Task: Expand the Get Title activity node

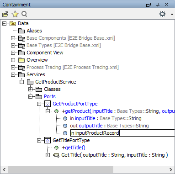Action: click(x=48, y=155)
